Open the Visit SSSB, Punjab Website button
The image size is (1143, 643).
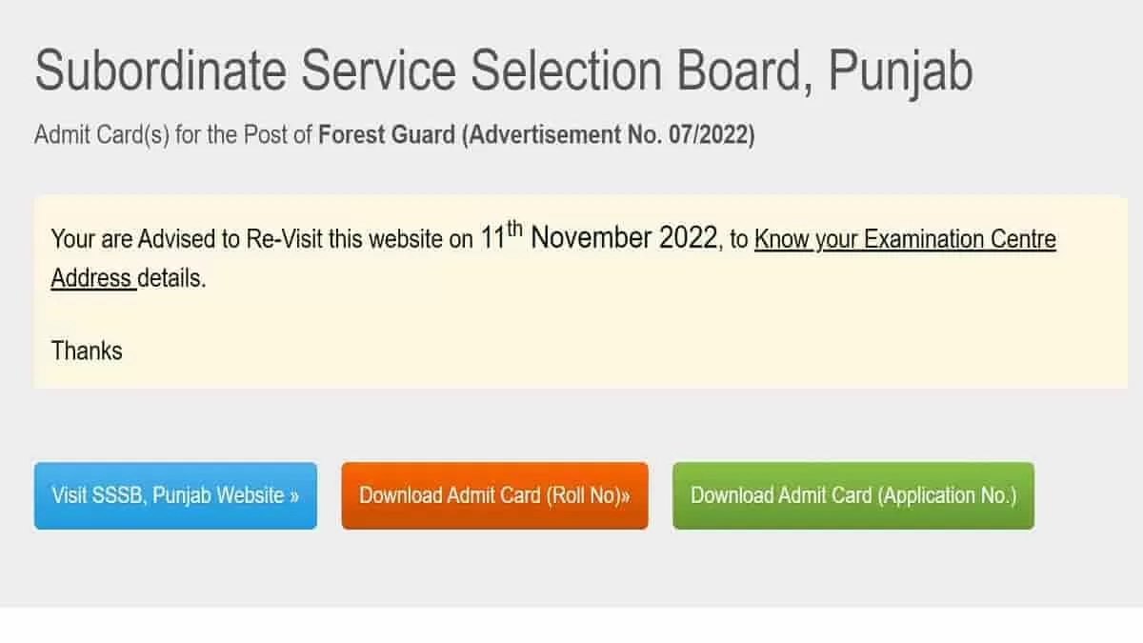(175, 495)
